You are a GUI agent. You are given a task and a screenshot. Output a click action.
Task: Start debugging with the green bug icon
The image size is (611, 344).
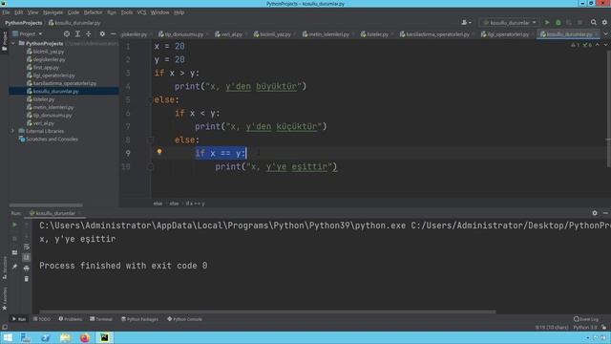[558, 23]
